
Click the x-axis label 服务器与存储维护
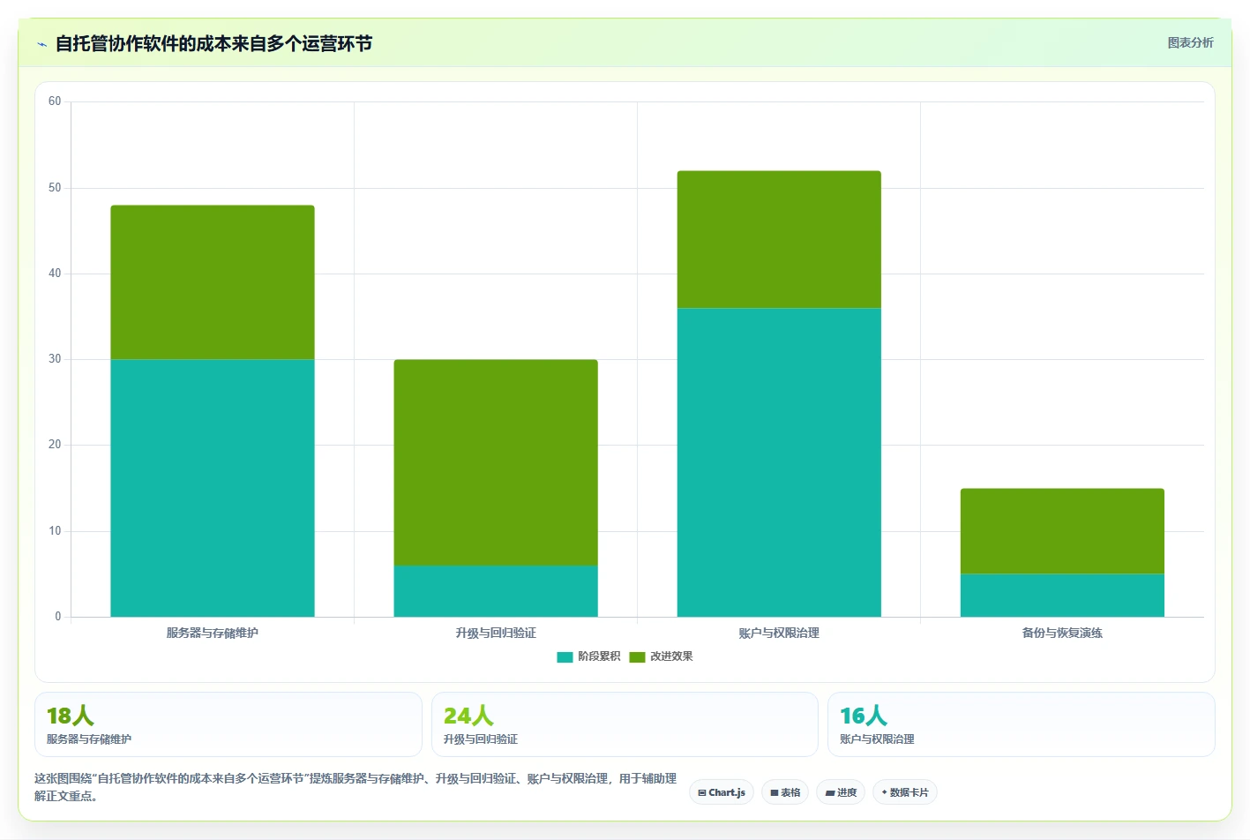213,633
